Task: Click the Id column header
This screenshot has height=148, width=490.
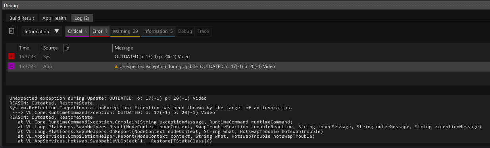Action: pyautogui.click(x=67, y=48)
